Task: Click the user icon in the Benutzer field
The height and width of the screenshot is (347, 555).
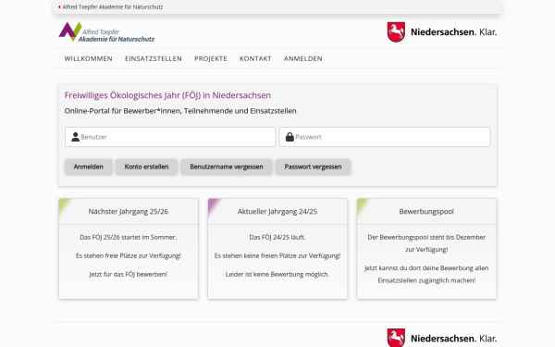Action: click(x=75, y=137)
